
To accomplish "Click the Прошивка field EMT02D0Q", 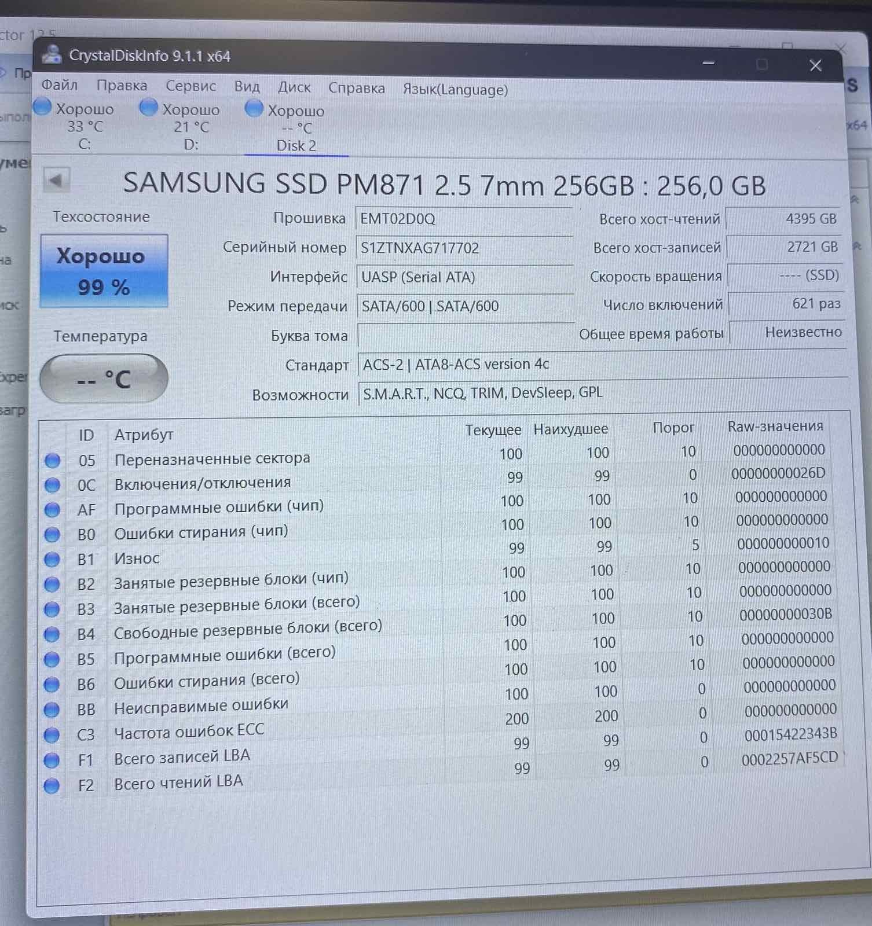I will point(464,219).
